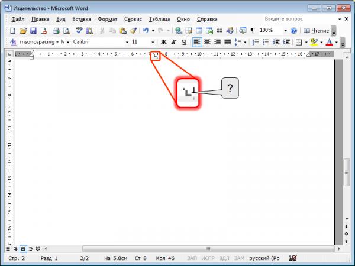Open line spacing dropdown arrow
Viewport: 355px width, 266px height.
[x=245, y=43]
